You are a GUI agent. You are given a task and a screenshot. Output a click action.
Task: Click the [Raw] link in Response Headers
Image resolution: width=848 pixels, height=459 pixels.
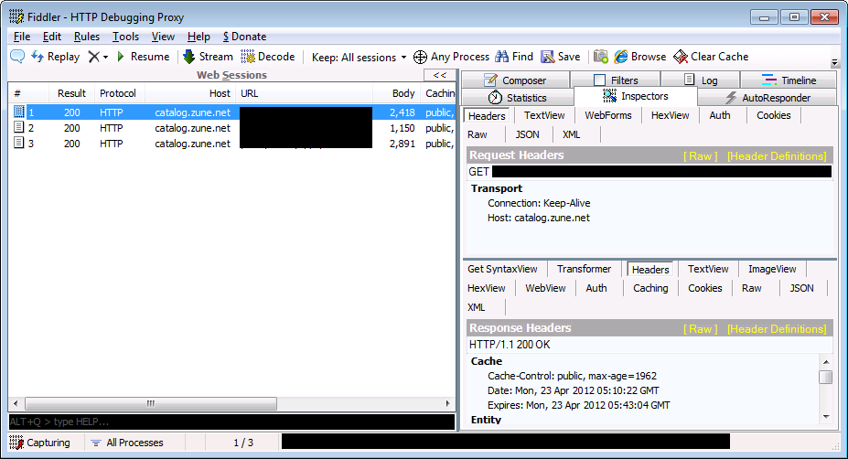point(701,329)
